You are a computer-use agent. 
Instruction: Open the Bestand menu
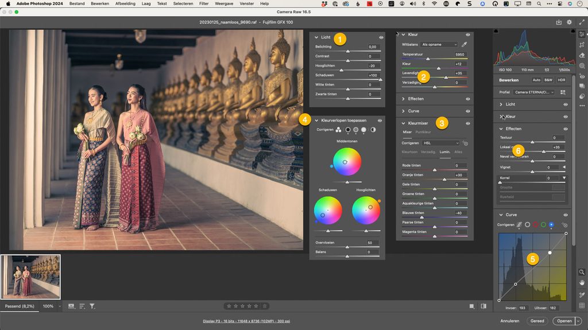(77, 3)
